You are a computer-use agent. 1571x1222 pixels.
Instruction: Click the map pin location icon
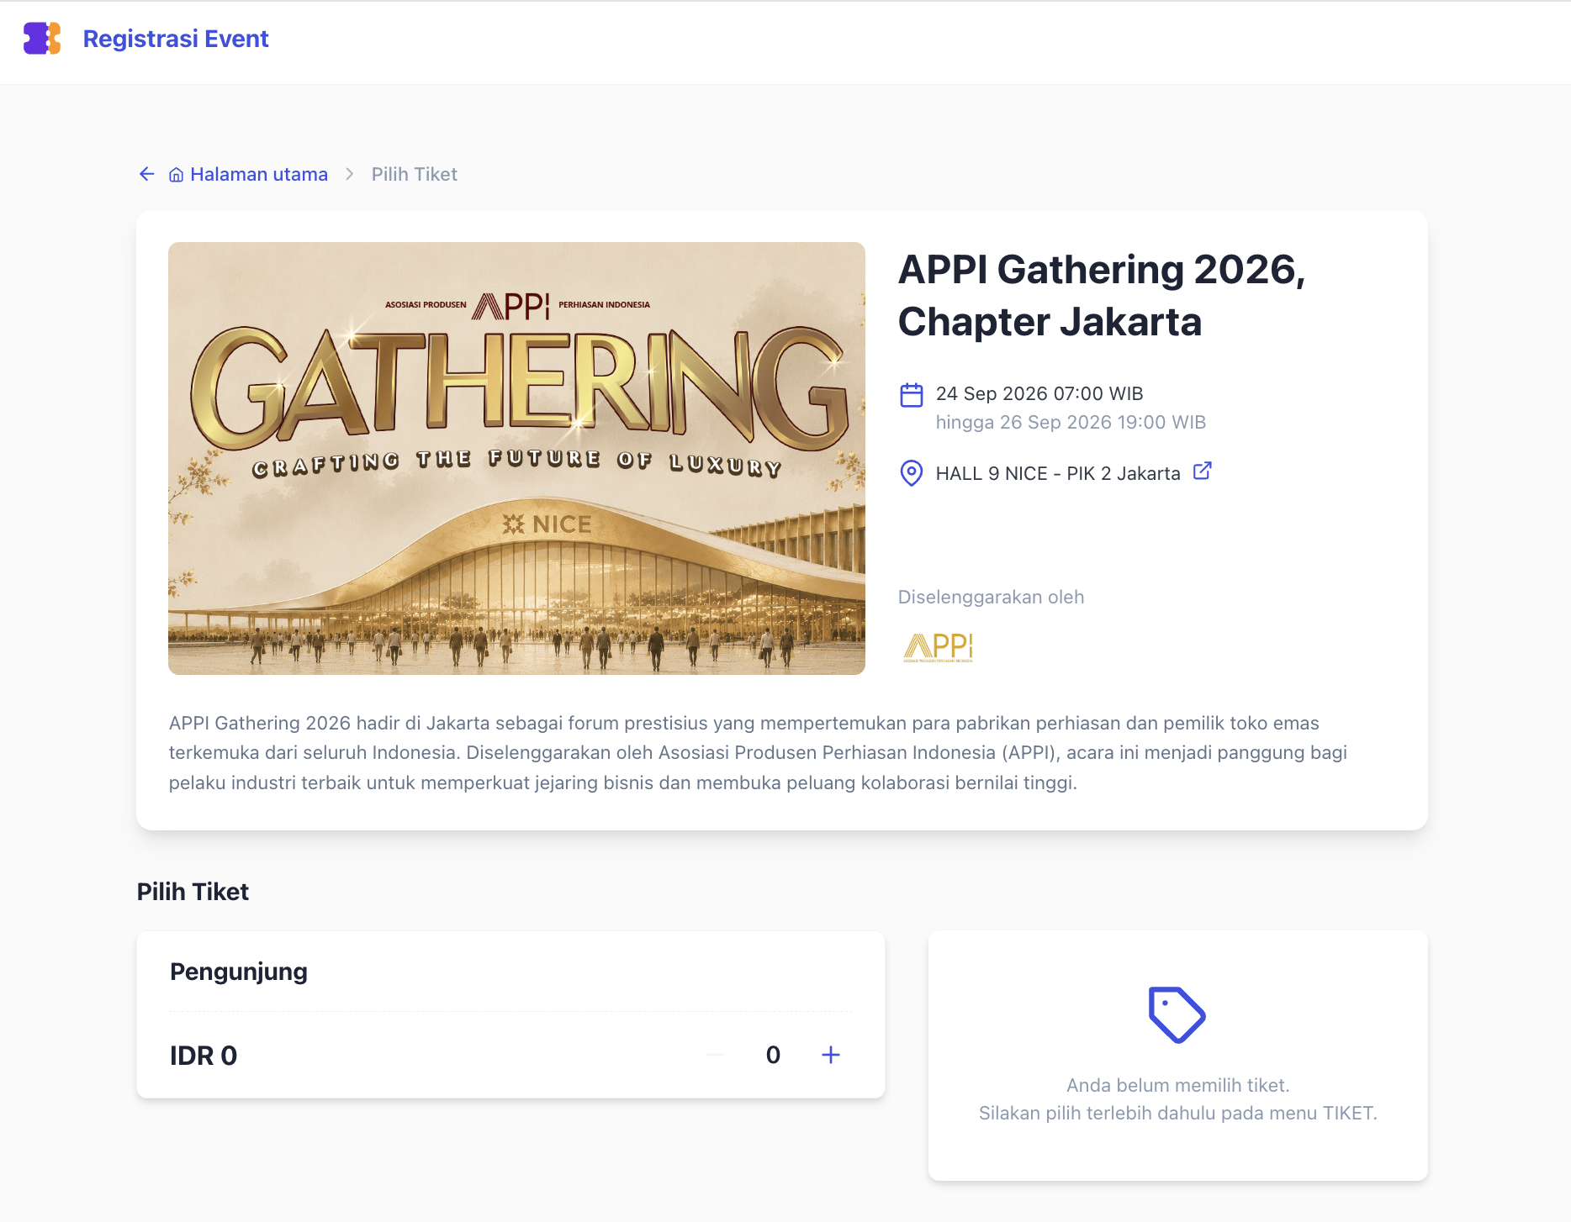pyautogui.click(x=912, y=473)
